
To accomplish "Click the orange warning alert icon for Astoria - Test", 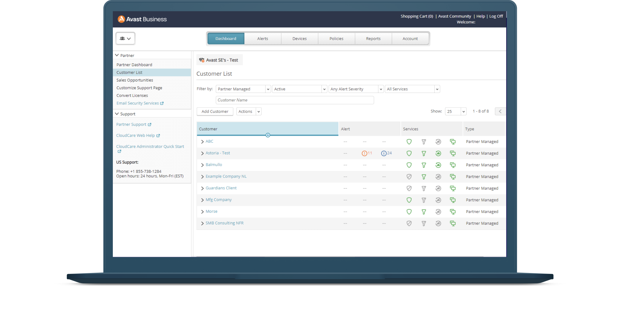I will (x=364, y=153).
